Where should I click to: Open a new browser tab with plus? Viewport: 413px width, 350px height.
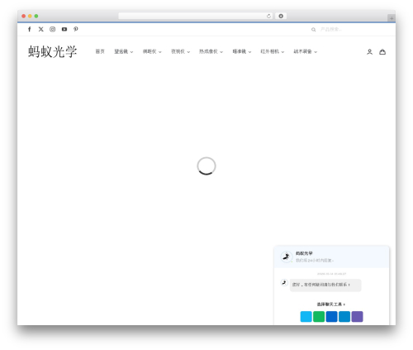pyautogui.click(x=392, y=18)
